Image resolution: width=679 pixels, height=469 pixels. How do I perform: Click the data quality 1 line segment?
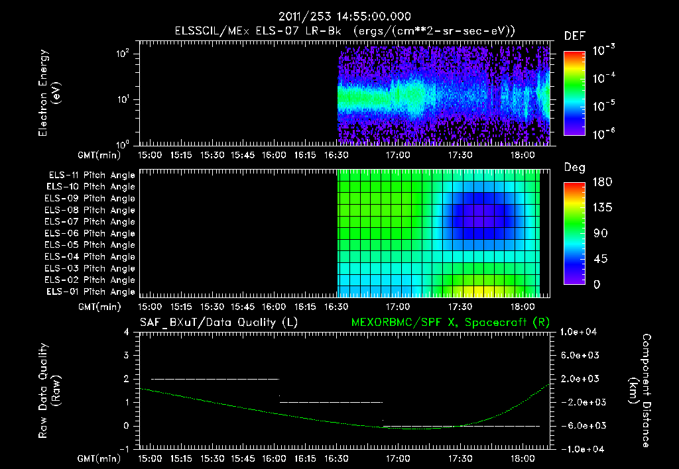coord(332,402)
